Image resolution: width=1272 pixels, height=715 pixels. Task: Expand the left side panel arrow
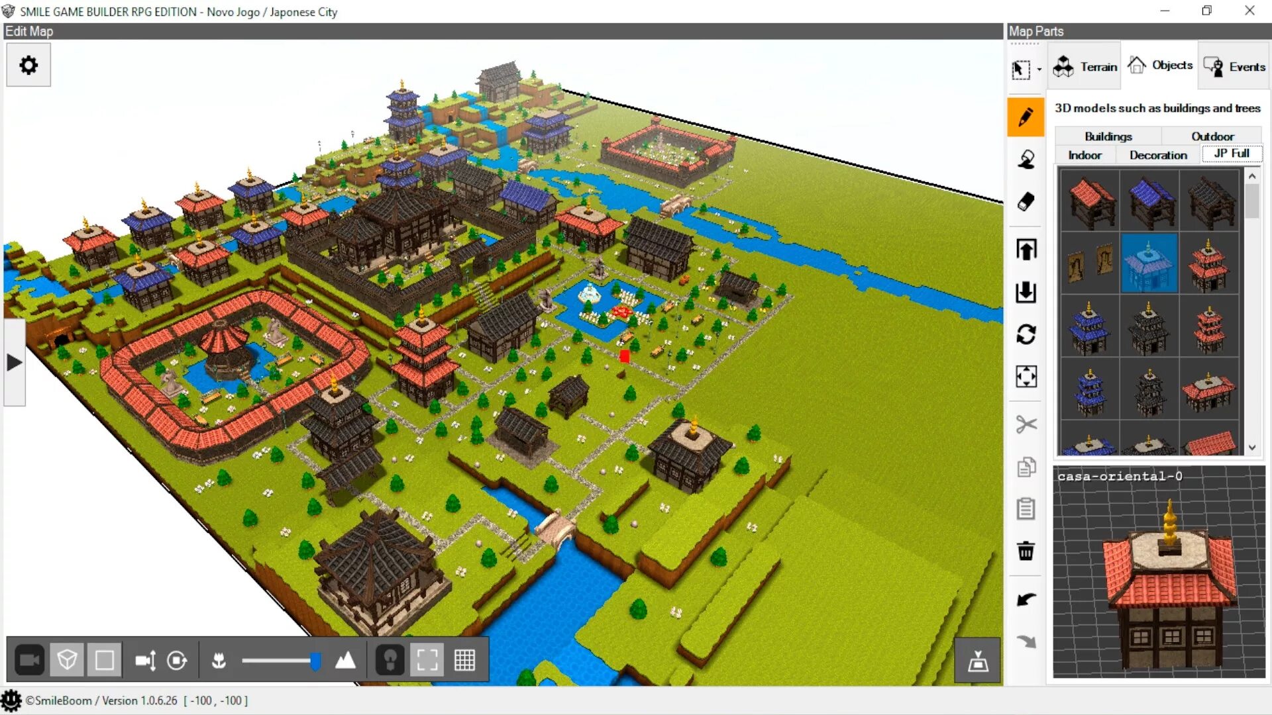click(x=15, y=362)
